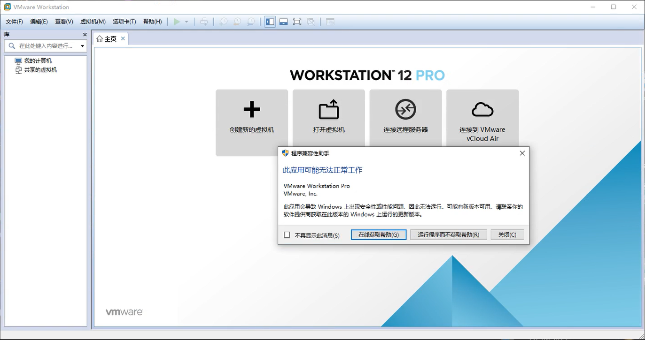The width and height of the screenshot is (645, 340).
Task: Click the 关闭(C) dialog button
Action: [x=507, y=234]
